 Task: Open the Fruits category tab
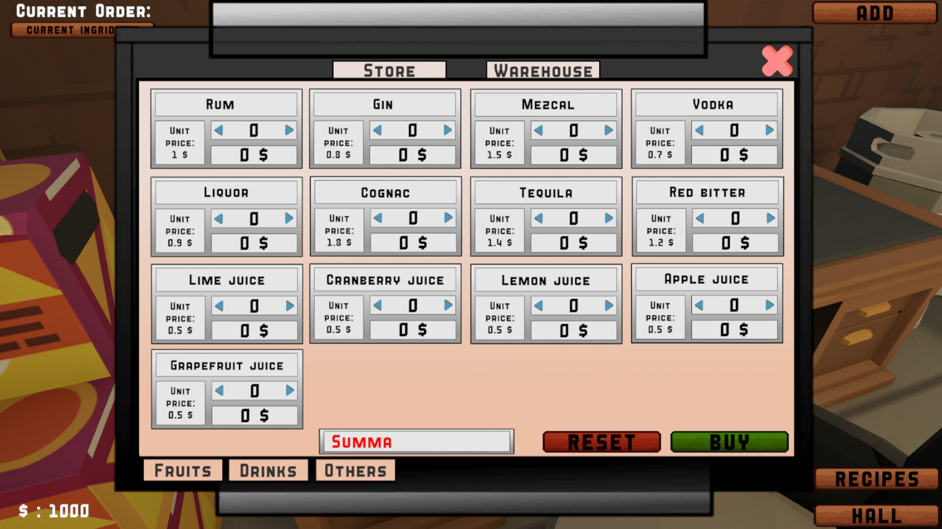[183, 470]
